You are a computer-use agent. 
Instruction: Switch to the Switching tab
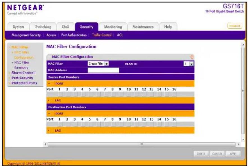click(x=43, y=27)
